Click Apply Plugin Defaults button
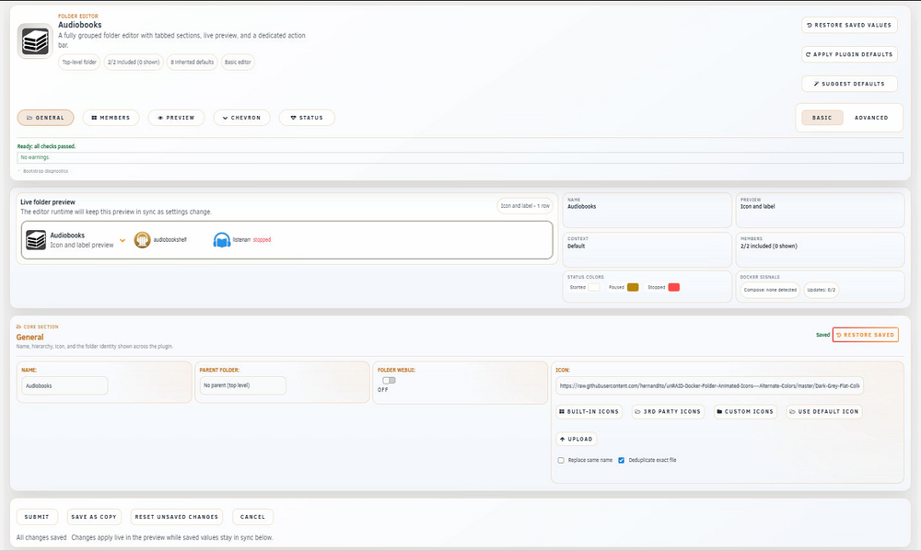This screenshot has width=921, height=551. (849, 54)
